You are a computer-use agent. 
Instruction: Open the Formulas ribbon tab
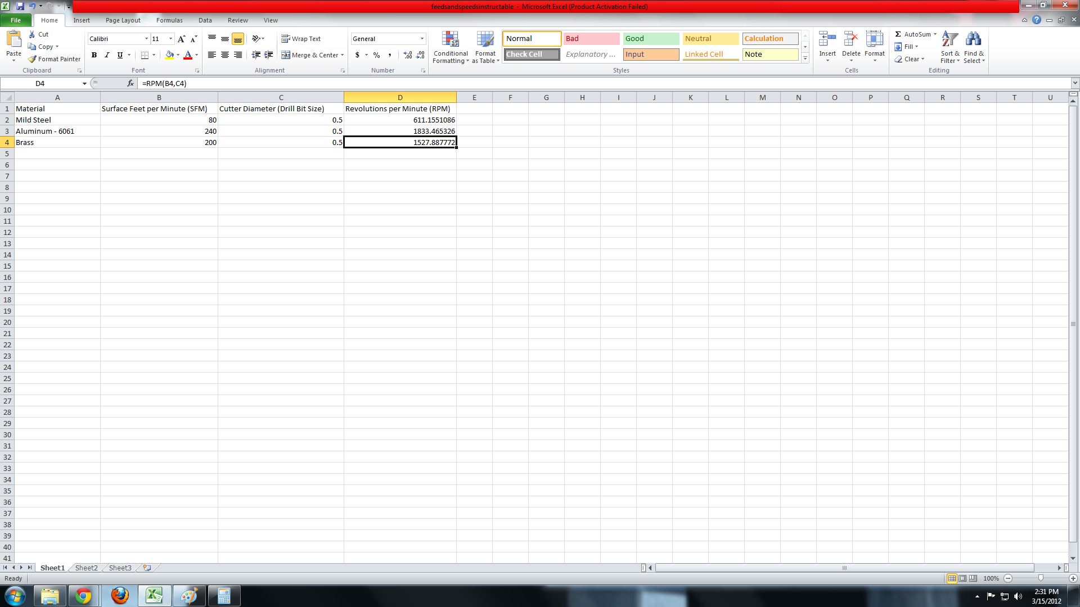tap(169, 20)
